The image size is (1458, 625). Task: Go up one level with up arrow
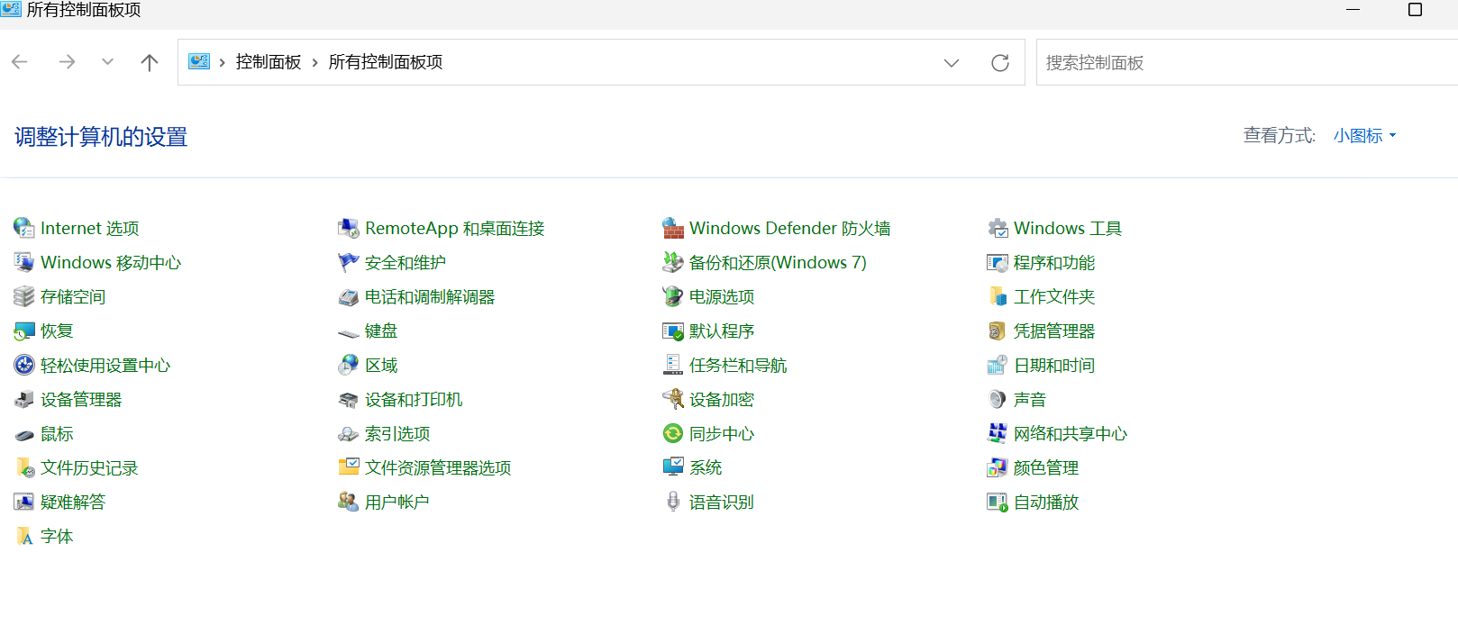150,62
